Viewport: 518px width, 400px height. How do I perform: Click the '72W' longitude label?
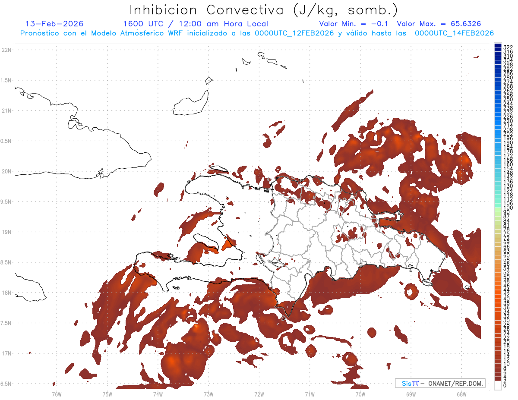[x=259, y=394]
